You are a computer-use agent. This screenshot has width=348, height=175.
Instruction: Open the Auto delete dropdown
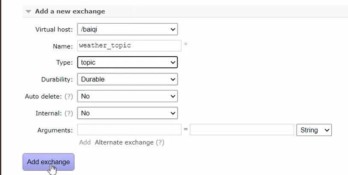tap(127, 96)
